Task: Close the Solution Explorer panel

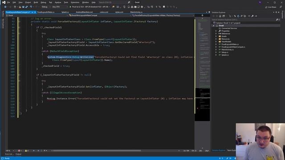Action: (279, 12)
